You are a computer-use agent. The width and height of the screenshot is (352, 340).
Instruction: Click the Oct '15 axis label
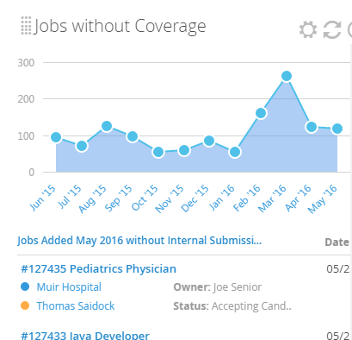point(145,198)
